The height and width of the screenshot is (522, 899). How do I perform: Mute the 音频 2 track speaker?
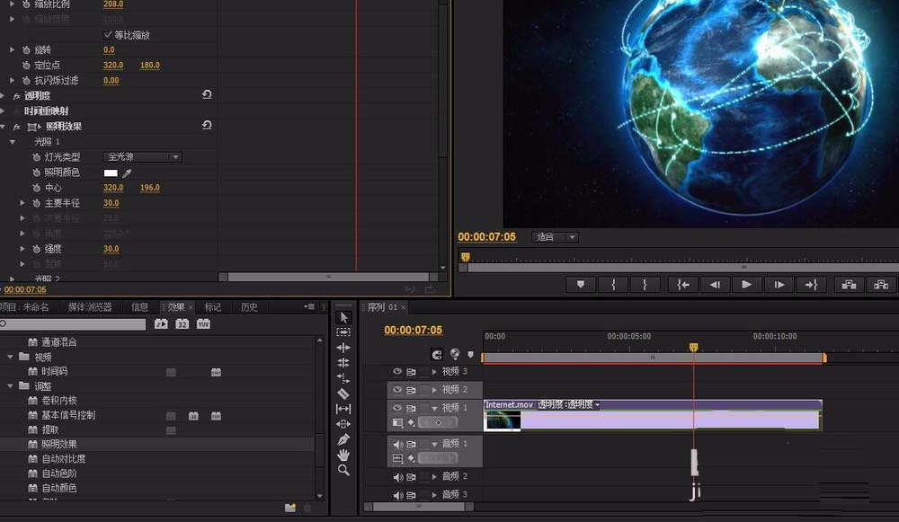point(397,477)
